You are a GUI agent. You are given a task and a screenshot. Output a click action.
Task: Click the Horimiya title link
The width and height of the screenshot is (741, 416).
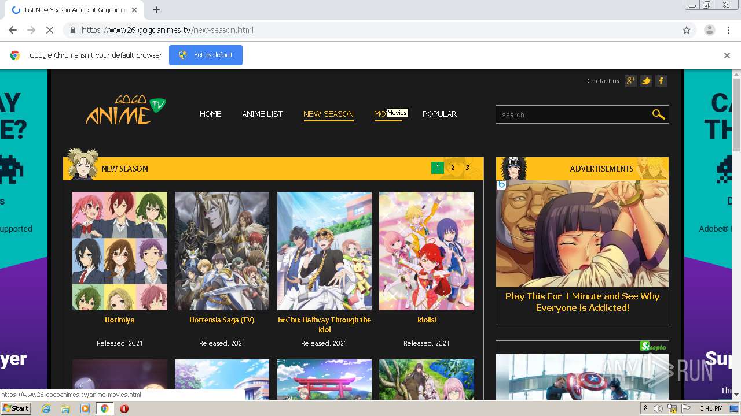[120, 320]
